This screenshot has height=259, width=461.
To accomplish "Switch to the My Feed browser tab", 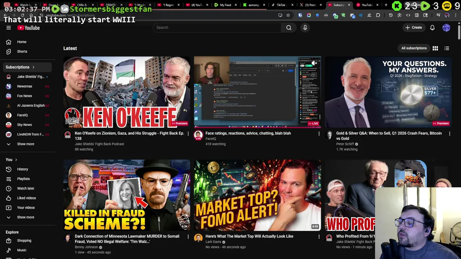I will [x=225, y=5].
